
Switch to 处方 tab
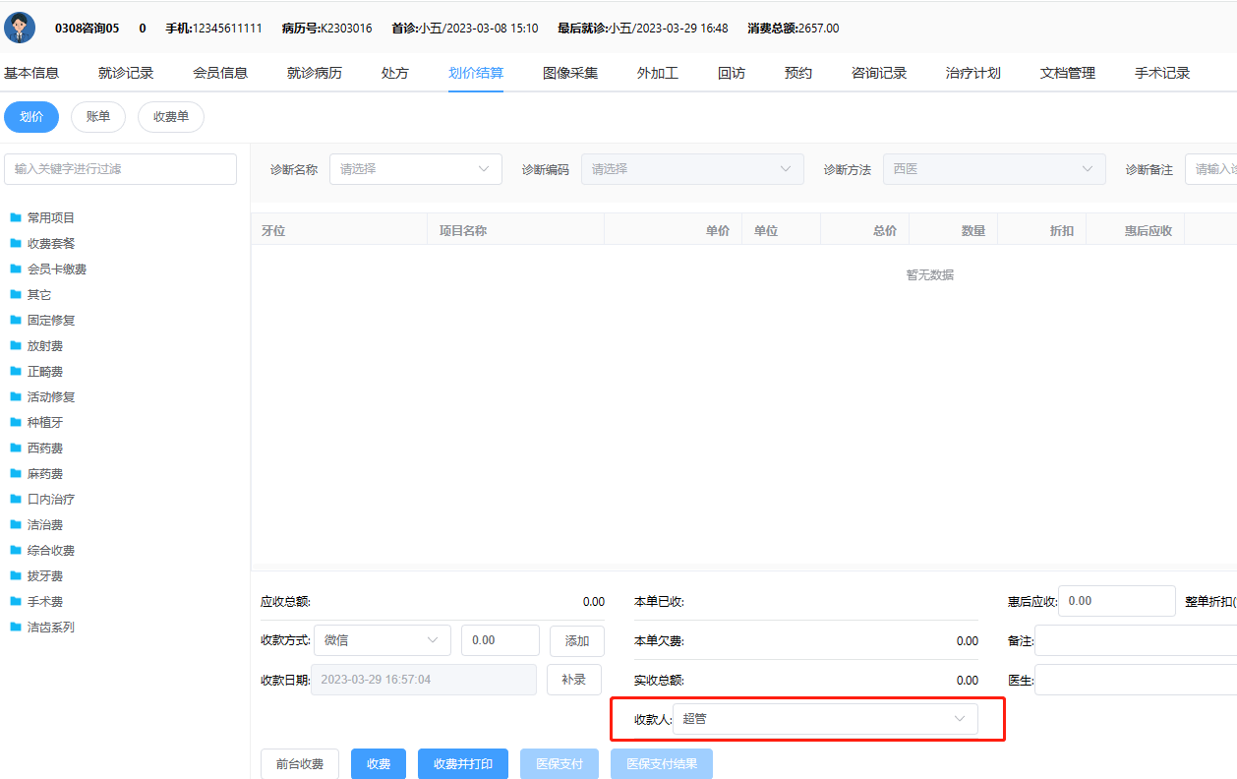[395, 73]
